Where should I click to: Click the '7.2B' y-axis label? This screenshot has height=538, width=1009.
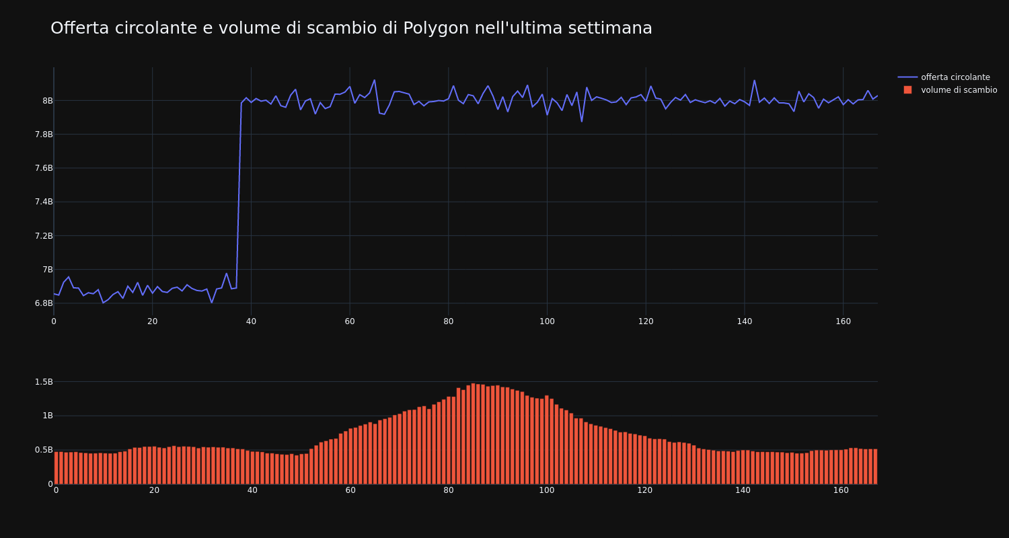point(44,236)
